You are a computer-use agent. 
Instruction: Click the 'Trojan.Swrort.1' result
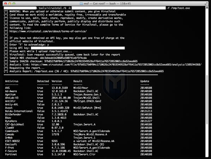click(84, 138)
